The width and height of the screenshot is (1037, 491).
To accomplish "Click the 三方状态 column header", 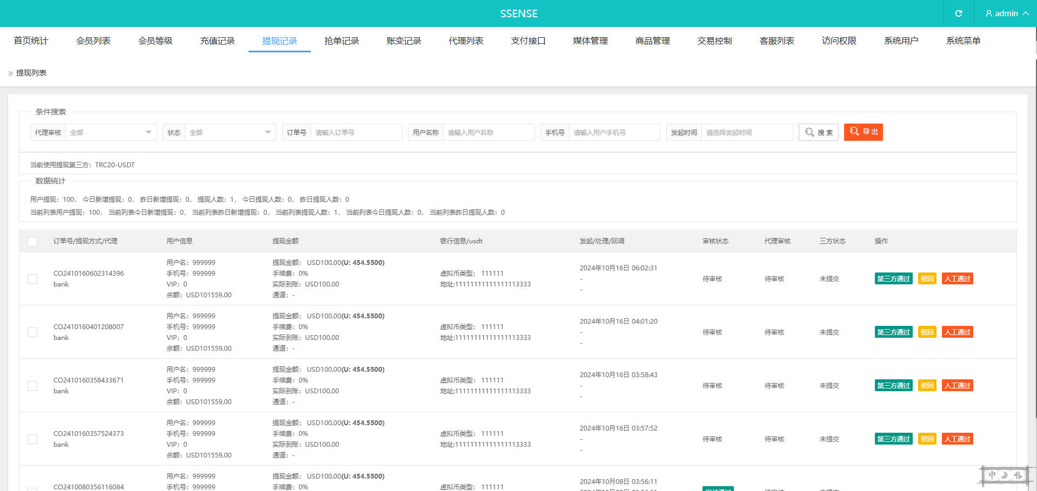I will (833, 241).
